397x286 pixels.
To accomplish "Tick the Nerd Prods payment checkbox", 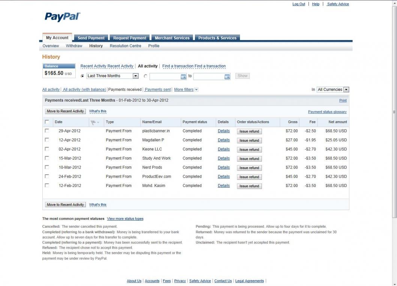I will 47,167.
